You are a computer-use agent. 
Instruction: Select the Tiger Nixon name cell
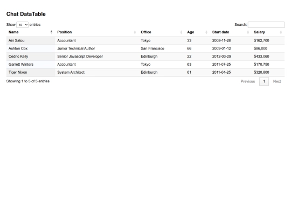point(31,73)
